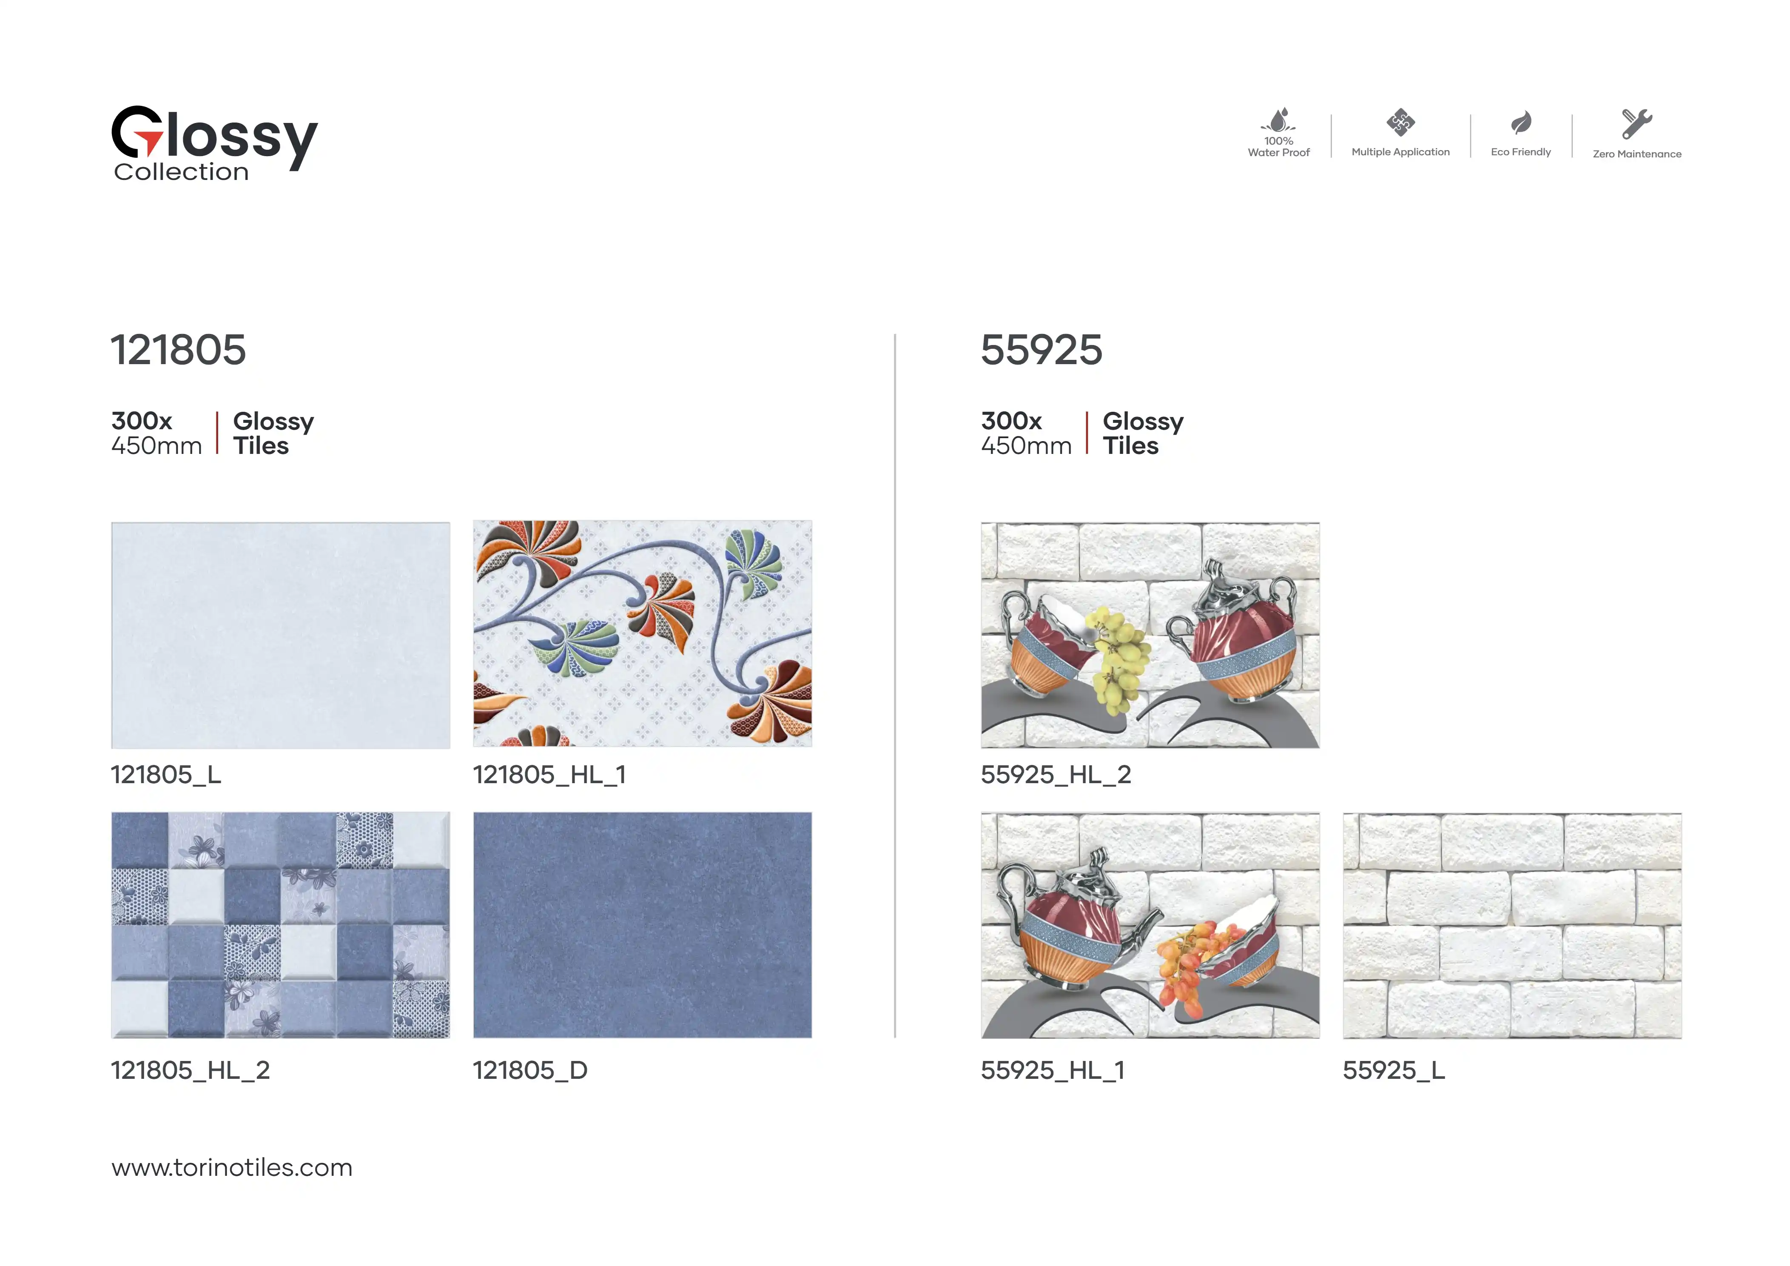Viewport: 1790px width, 1266px height.
Task: Select the 55925_HL_2 teapot and grapes tile
Action: [x=1150, y=635]
